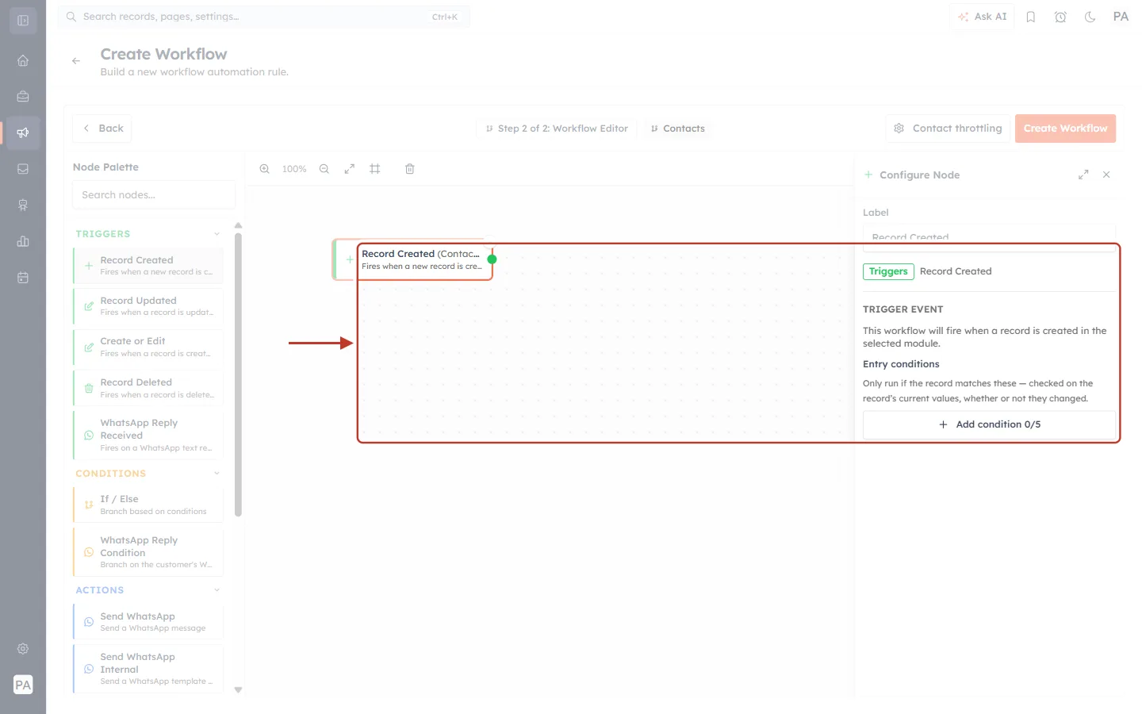Select Create or Edit trigger node
This screenshot has width=1142, height=714.
[x=148, y=347]
